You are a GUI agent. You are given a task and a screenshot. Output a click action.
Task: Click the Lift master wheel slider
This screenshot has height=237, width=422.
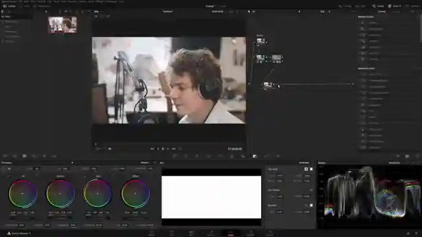(22, 218)
